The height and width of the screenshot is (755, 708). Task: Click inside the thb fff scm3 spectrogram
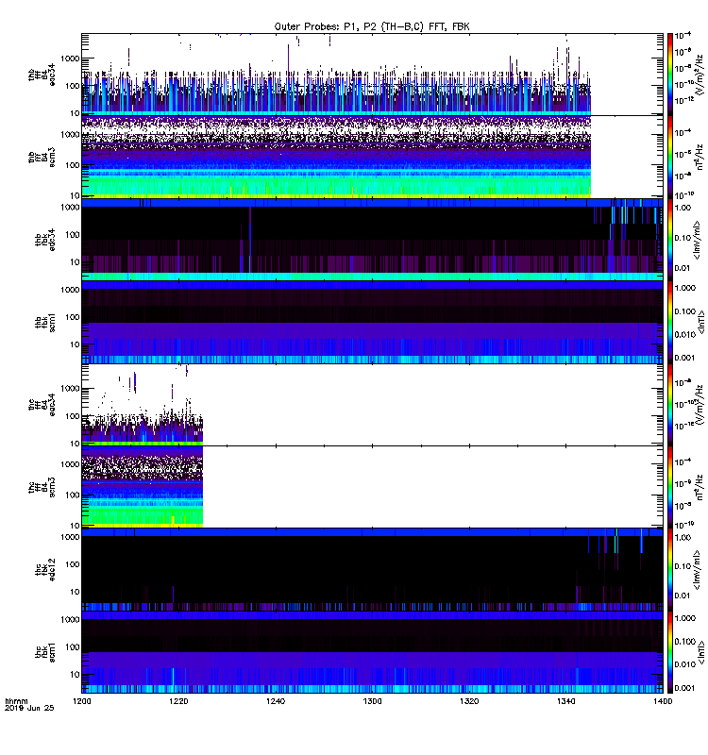pos(372,157)
